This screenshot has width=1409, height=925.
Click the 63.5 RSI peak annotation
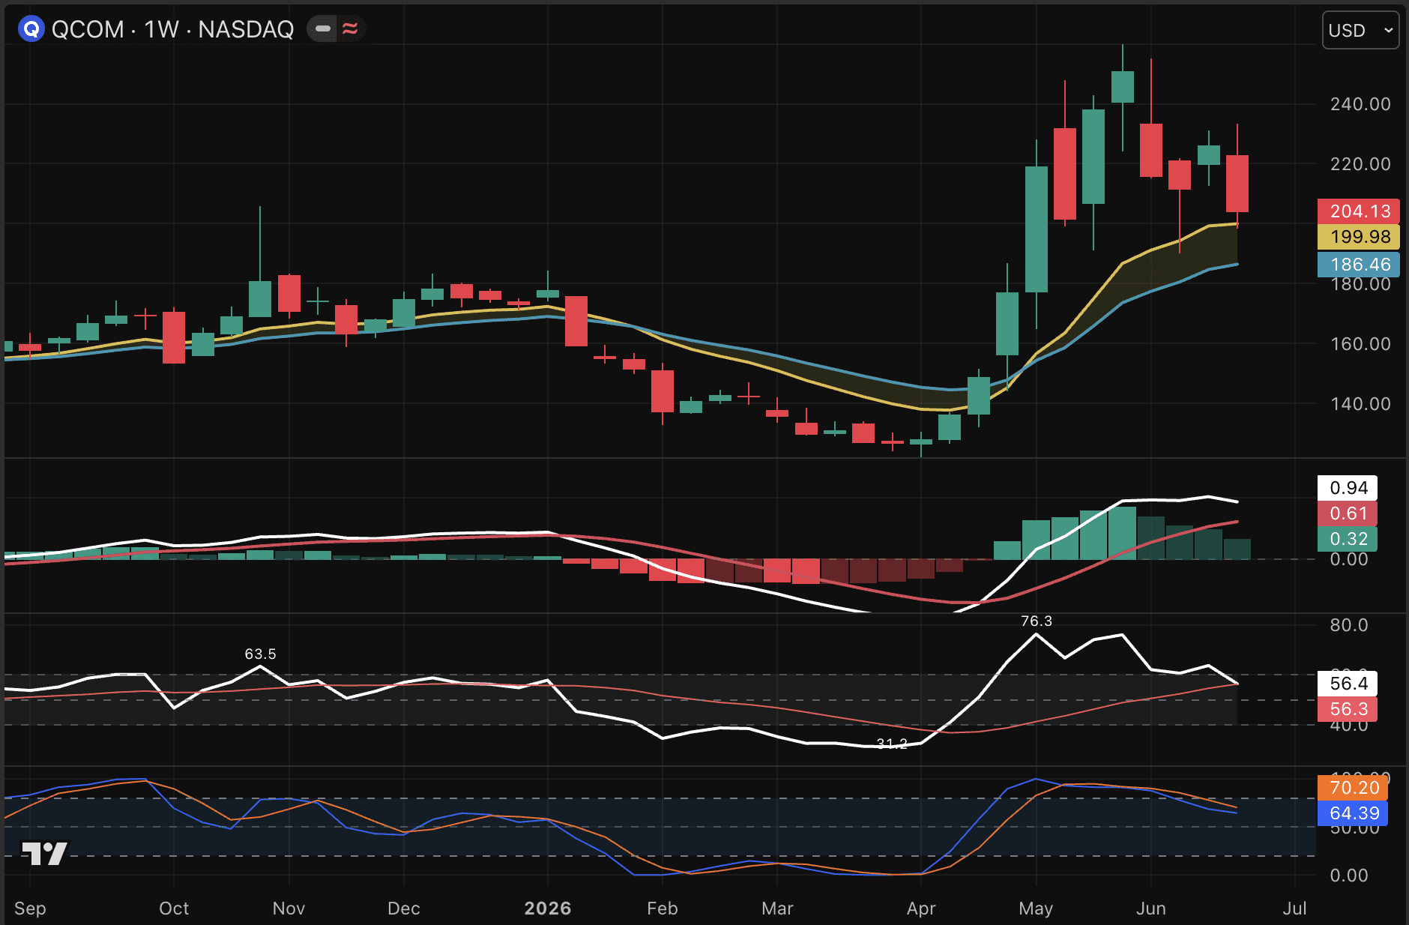260,654
